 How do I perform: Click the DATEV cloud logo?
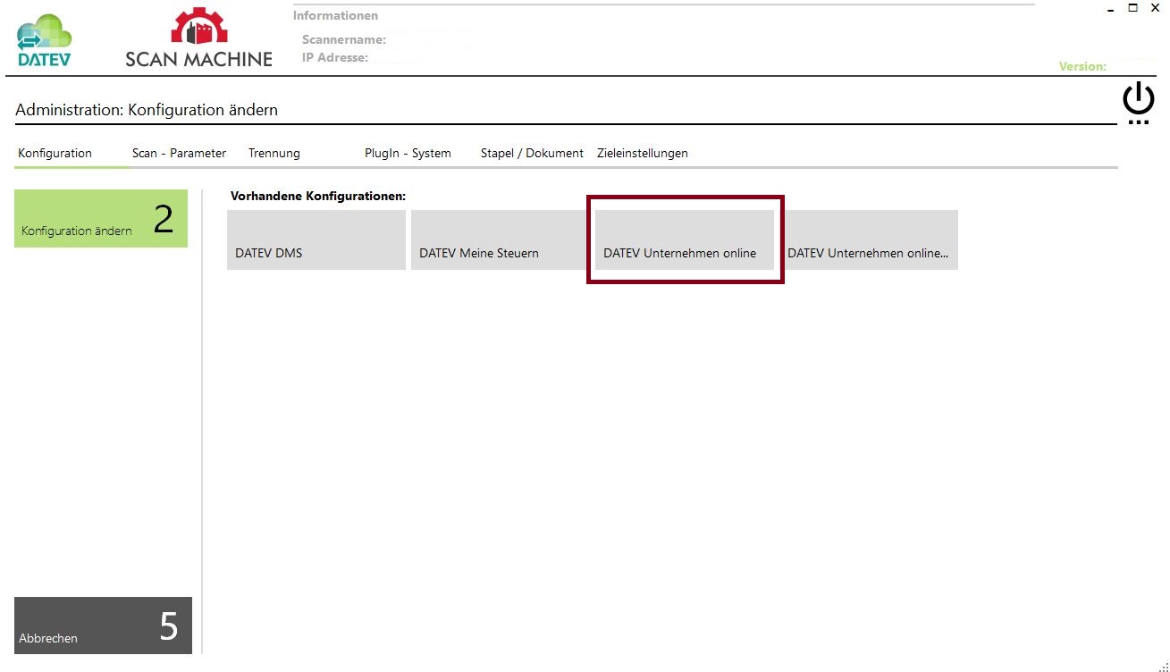pos(44,42)
